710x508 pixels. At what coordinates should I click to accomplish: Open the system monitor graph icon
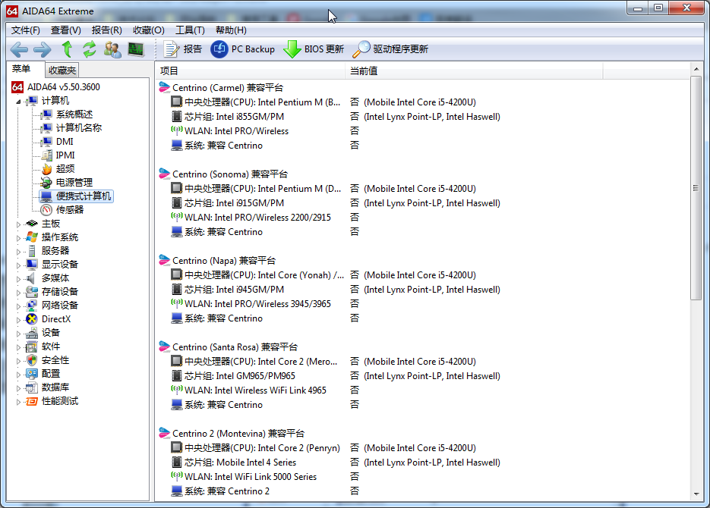tap(136, 49)
